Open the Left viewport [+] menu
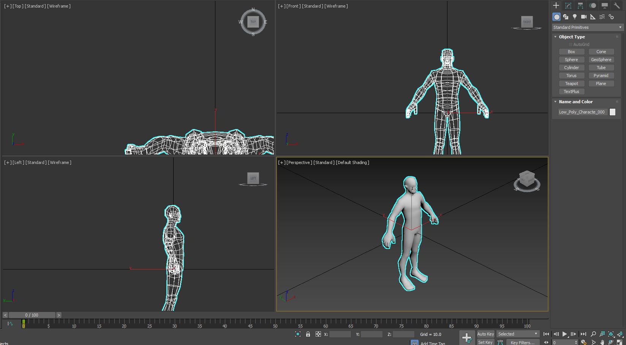This screenshot has width=626, height=345. point(8,162)
